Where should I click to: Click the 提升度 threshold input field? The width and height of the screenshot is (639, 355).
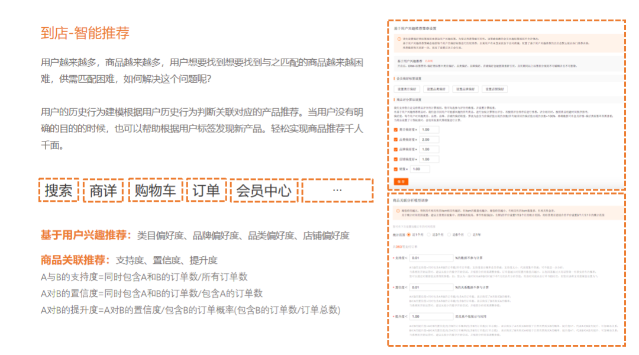[431, 317]
